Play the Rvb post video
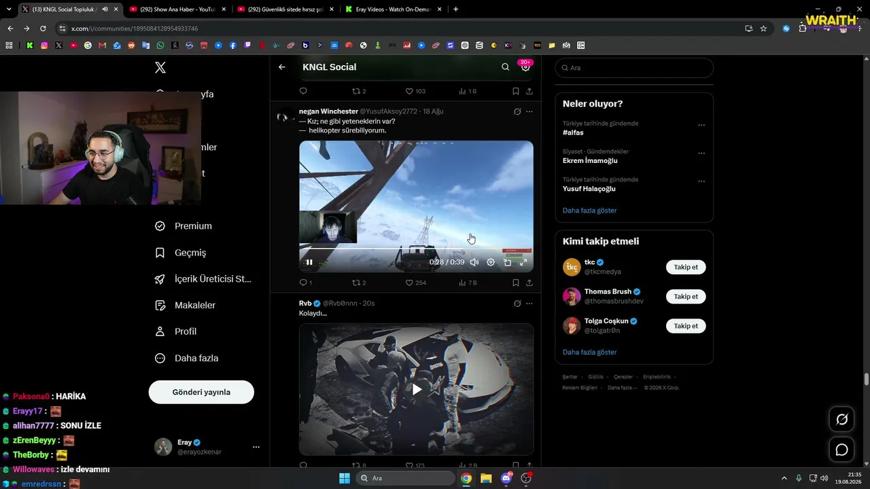 point(417,389)
